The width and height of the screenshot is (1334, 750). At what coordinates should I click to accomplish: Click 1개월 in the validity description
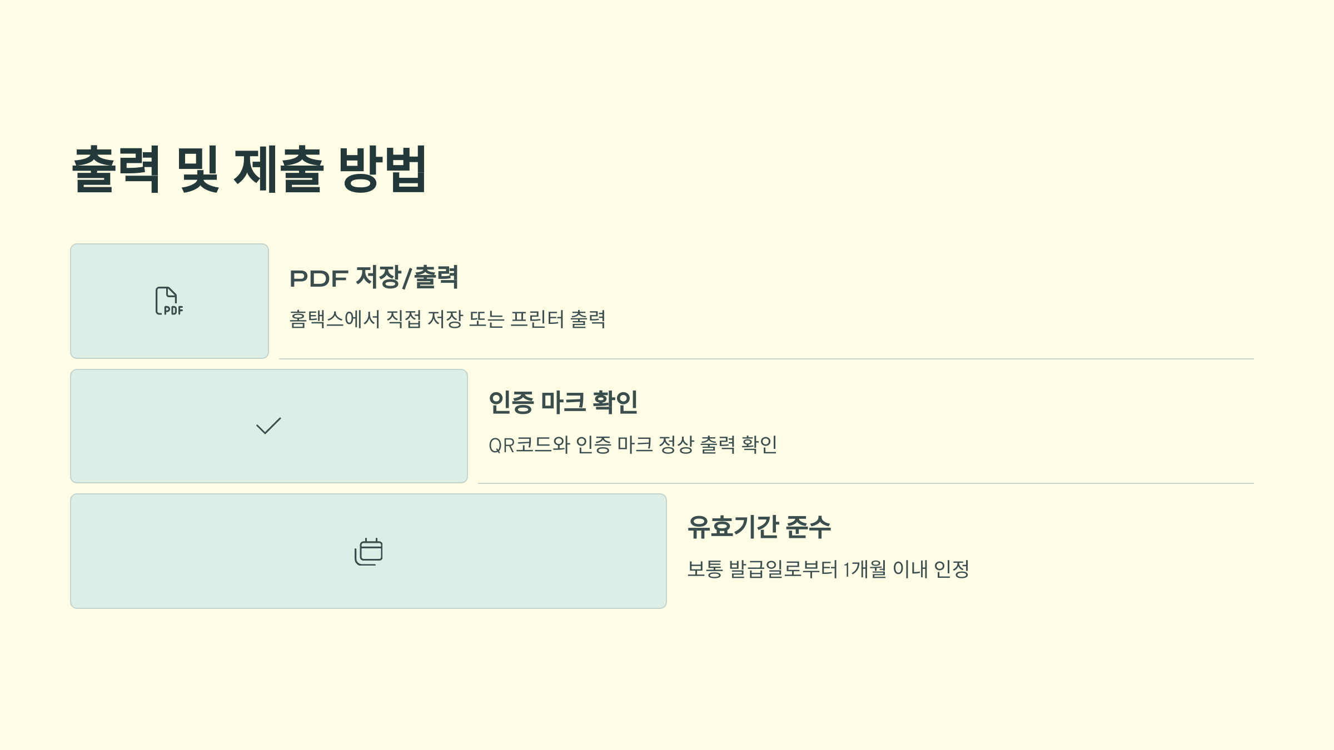point(865,569)
